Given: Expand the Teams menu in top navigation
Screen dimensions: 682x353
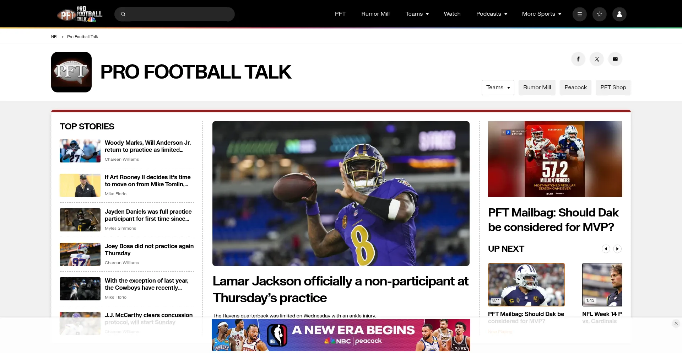Looking at the screenshot, I should pos(417,14).
